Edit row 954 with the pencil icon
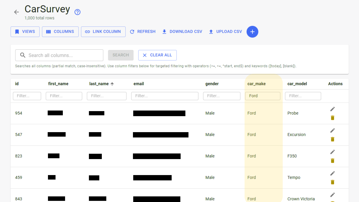This screenshot has width=359, height=202. 332,109
